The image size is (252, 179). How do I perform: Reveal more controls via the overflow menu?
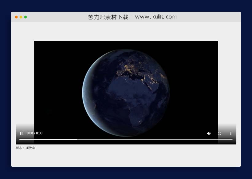pos(231,133)
